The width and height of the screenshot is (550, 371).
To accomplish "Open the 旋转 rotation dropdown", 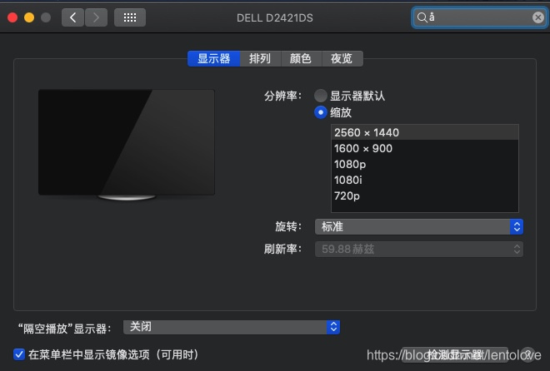I will tap(419, 227).
